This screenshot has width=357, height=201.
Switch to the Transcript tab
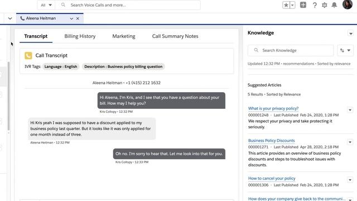point(36,36)
